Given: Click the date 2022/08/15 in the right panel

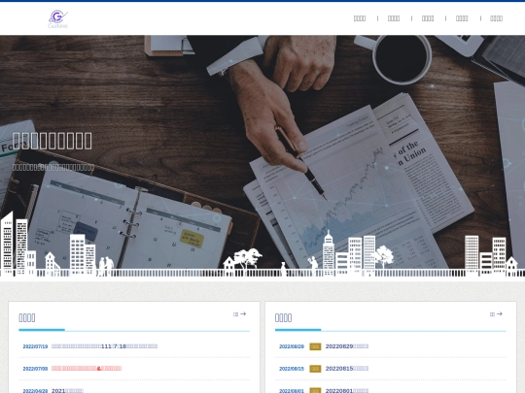Looking at the screenshot, I should coord(292,369).
